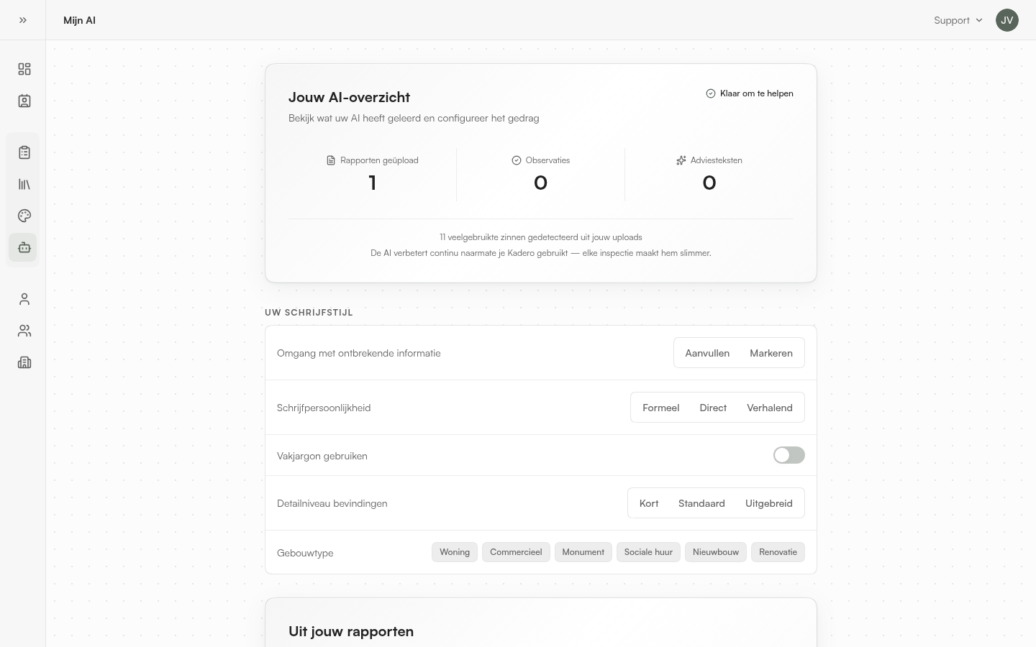Expand the sidebar with double chevron
This screenshot has width=1036, height=647.
click(x=23, y=20)
